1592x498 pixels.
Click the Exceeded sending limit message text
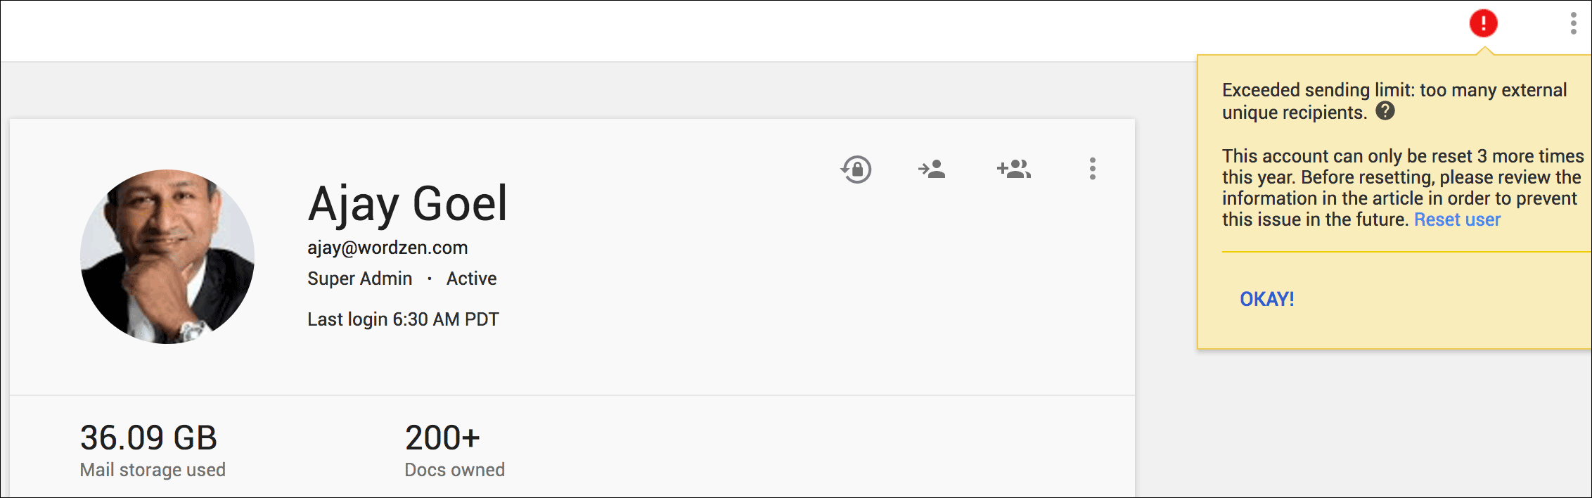tap(1394, 91)
